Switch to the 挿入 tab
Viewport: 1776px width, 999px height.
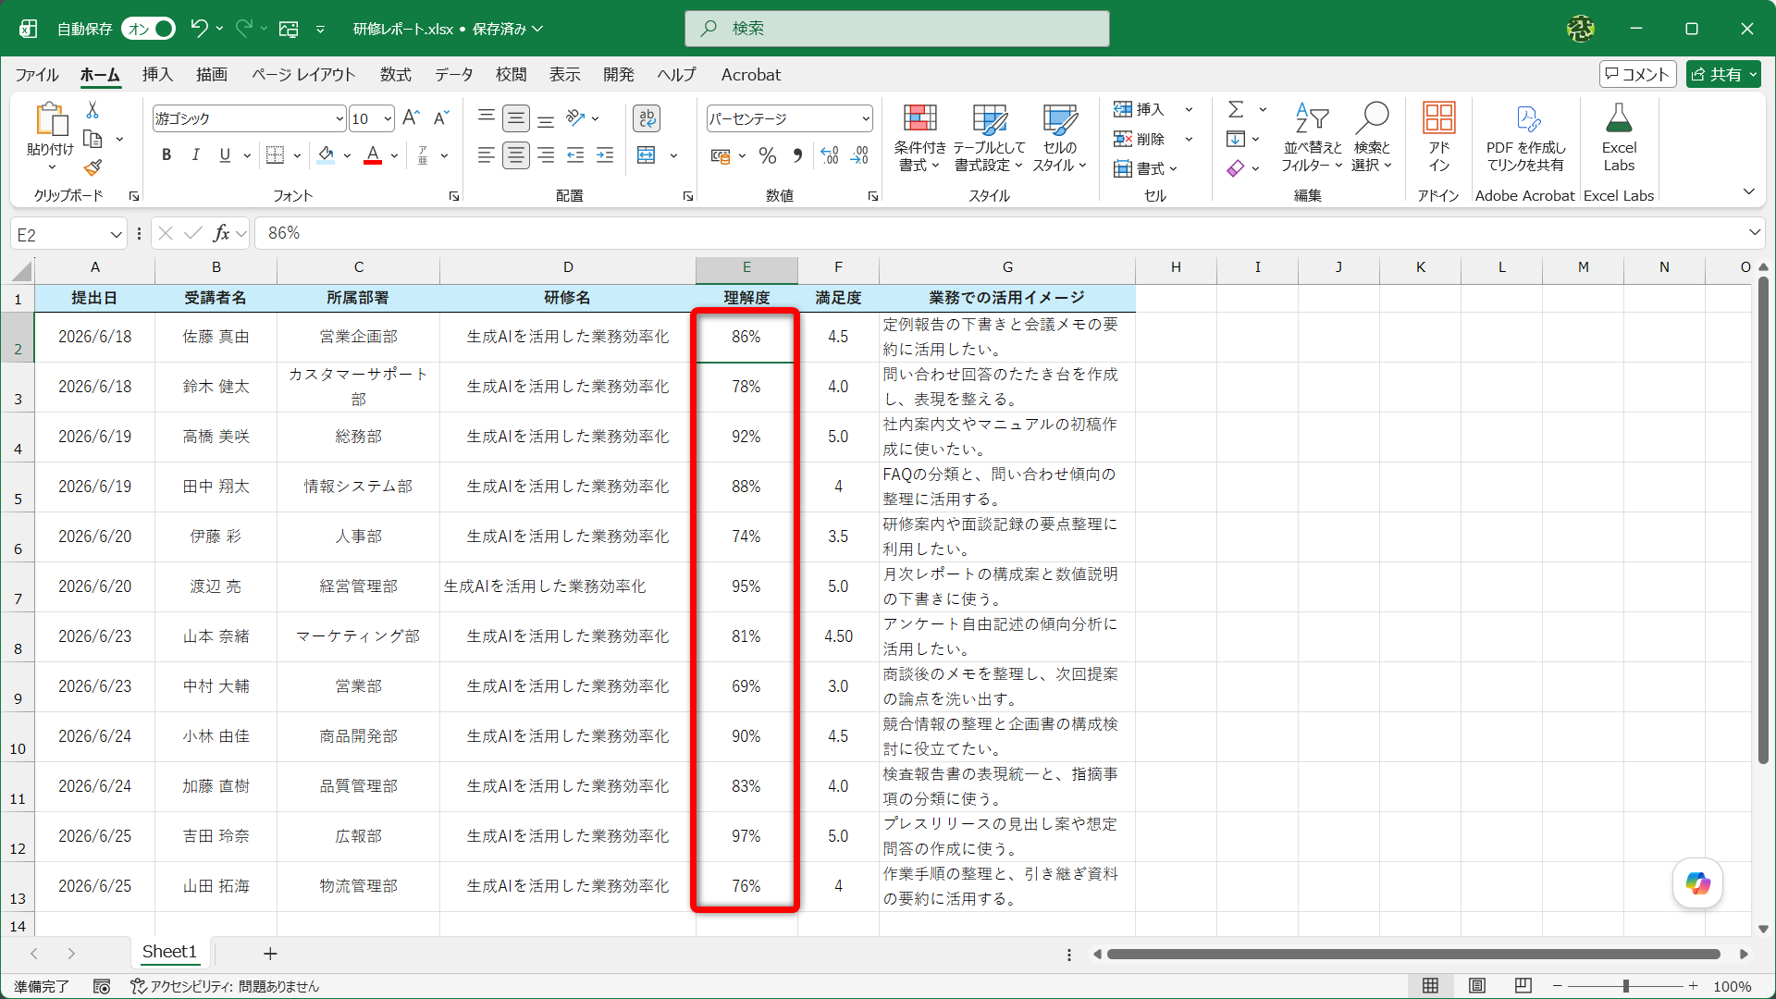pos(157,75)
